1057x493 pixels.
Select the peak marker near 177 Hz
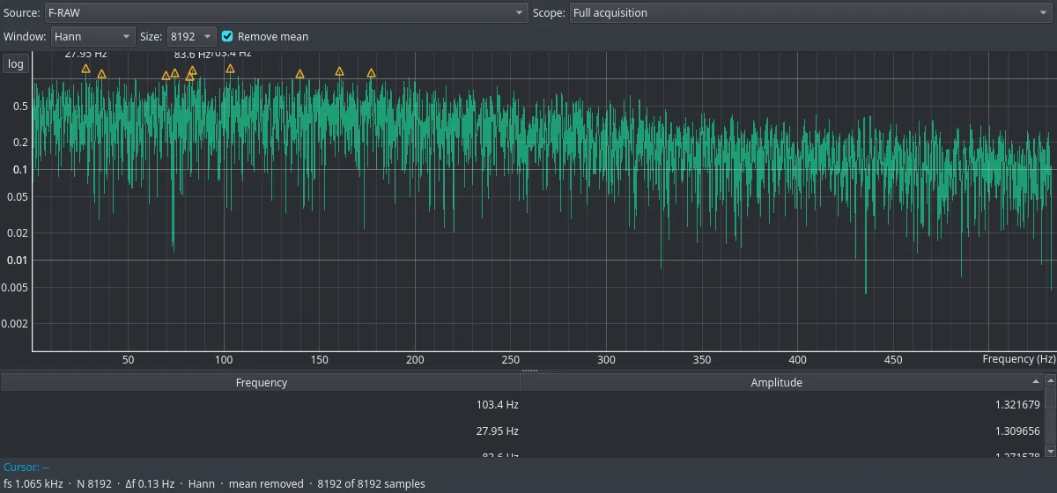click(x=371, y=73)
